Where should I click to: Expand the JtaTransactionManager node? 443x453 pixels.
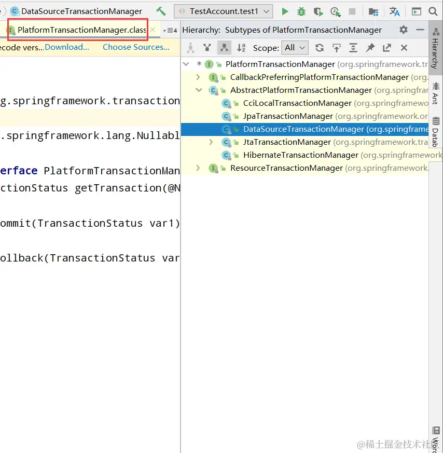[211, 142]
